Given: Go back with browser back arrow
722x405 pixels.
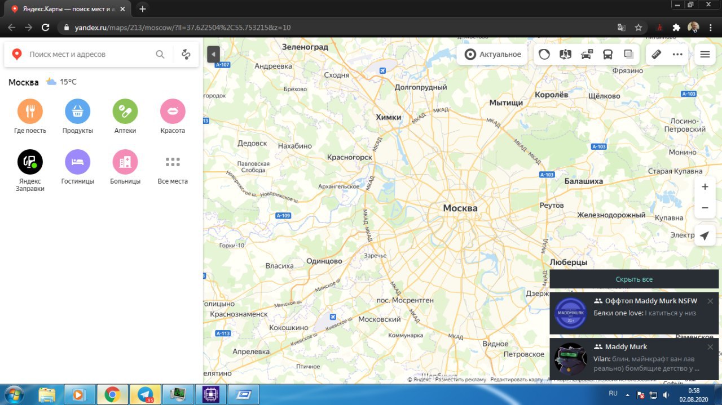Looking at the screenshot, I should click(12, 27).
